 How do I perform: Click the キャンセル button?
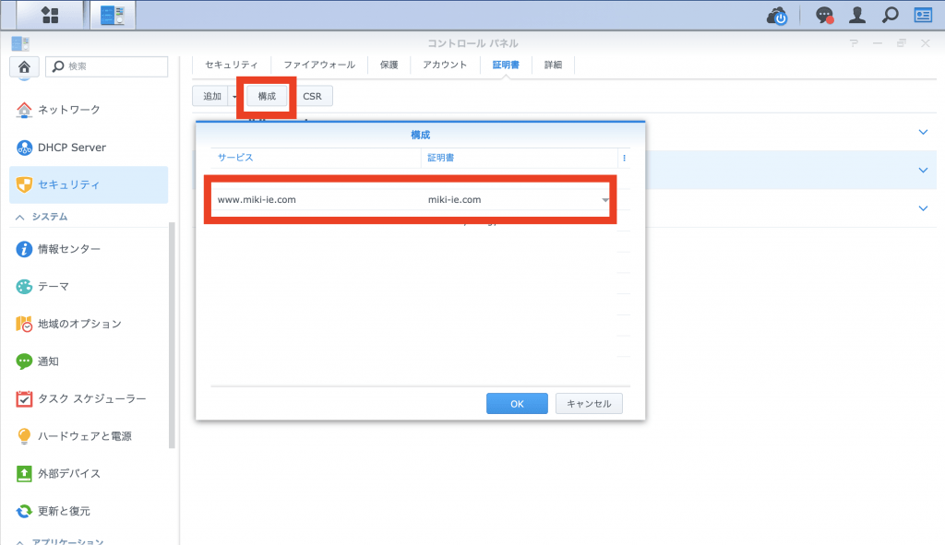click(589, 404)
